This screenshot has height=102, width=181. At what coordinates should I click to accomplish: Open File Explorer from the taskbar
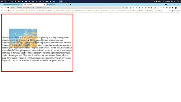[x=47, y=1]
